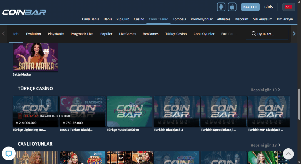Click the Turkish Blackjack 1 title text
Screen dimensions: 301x164
coord(168,130)
